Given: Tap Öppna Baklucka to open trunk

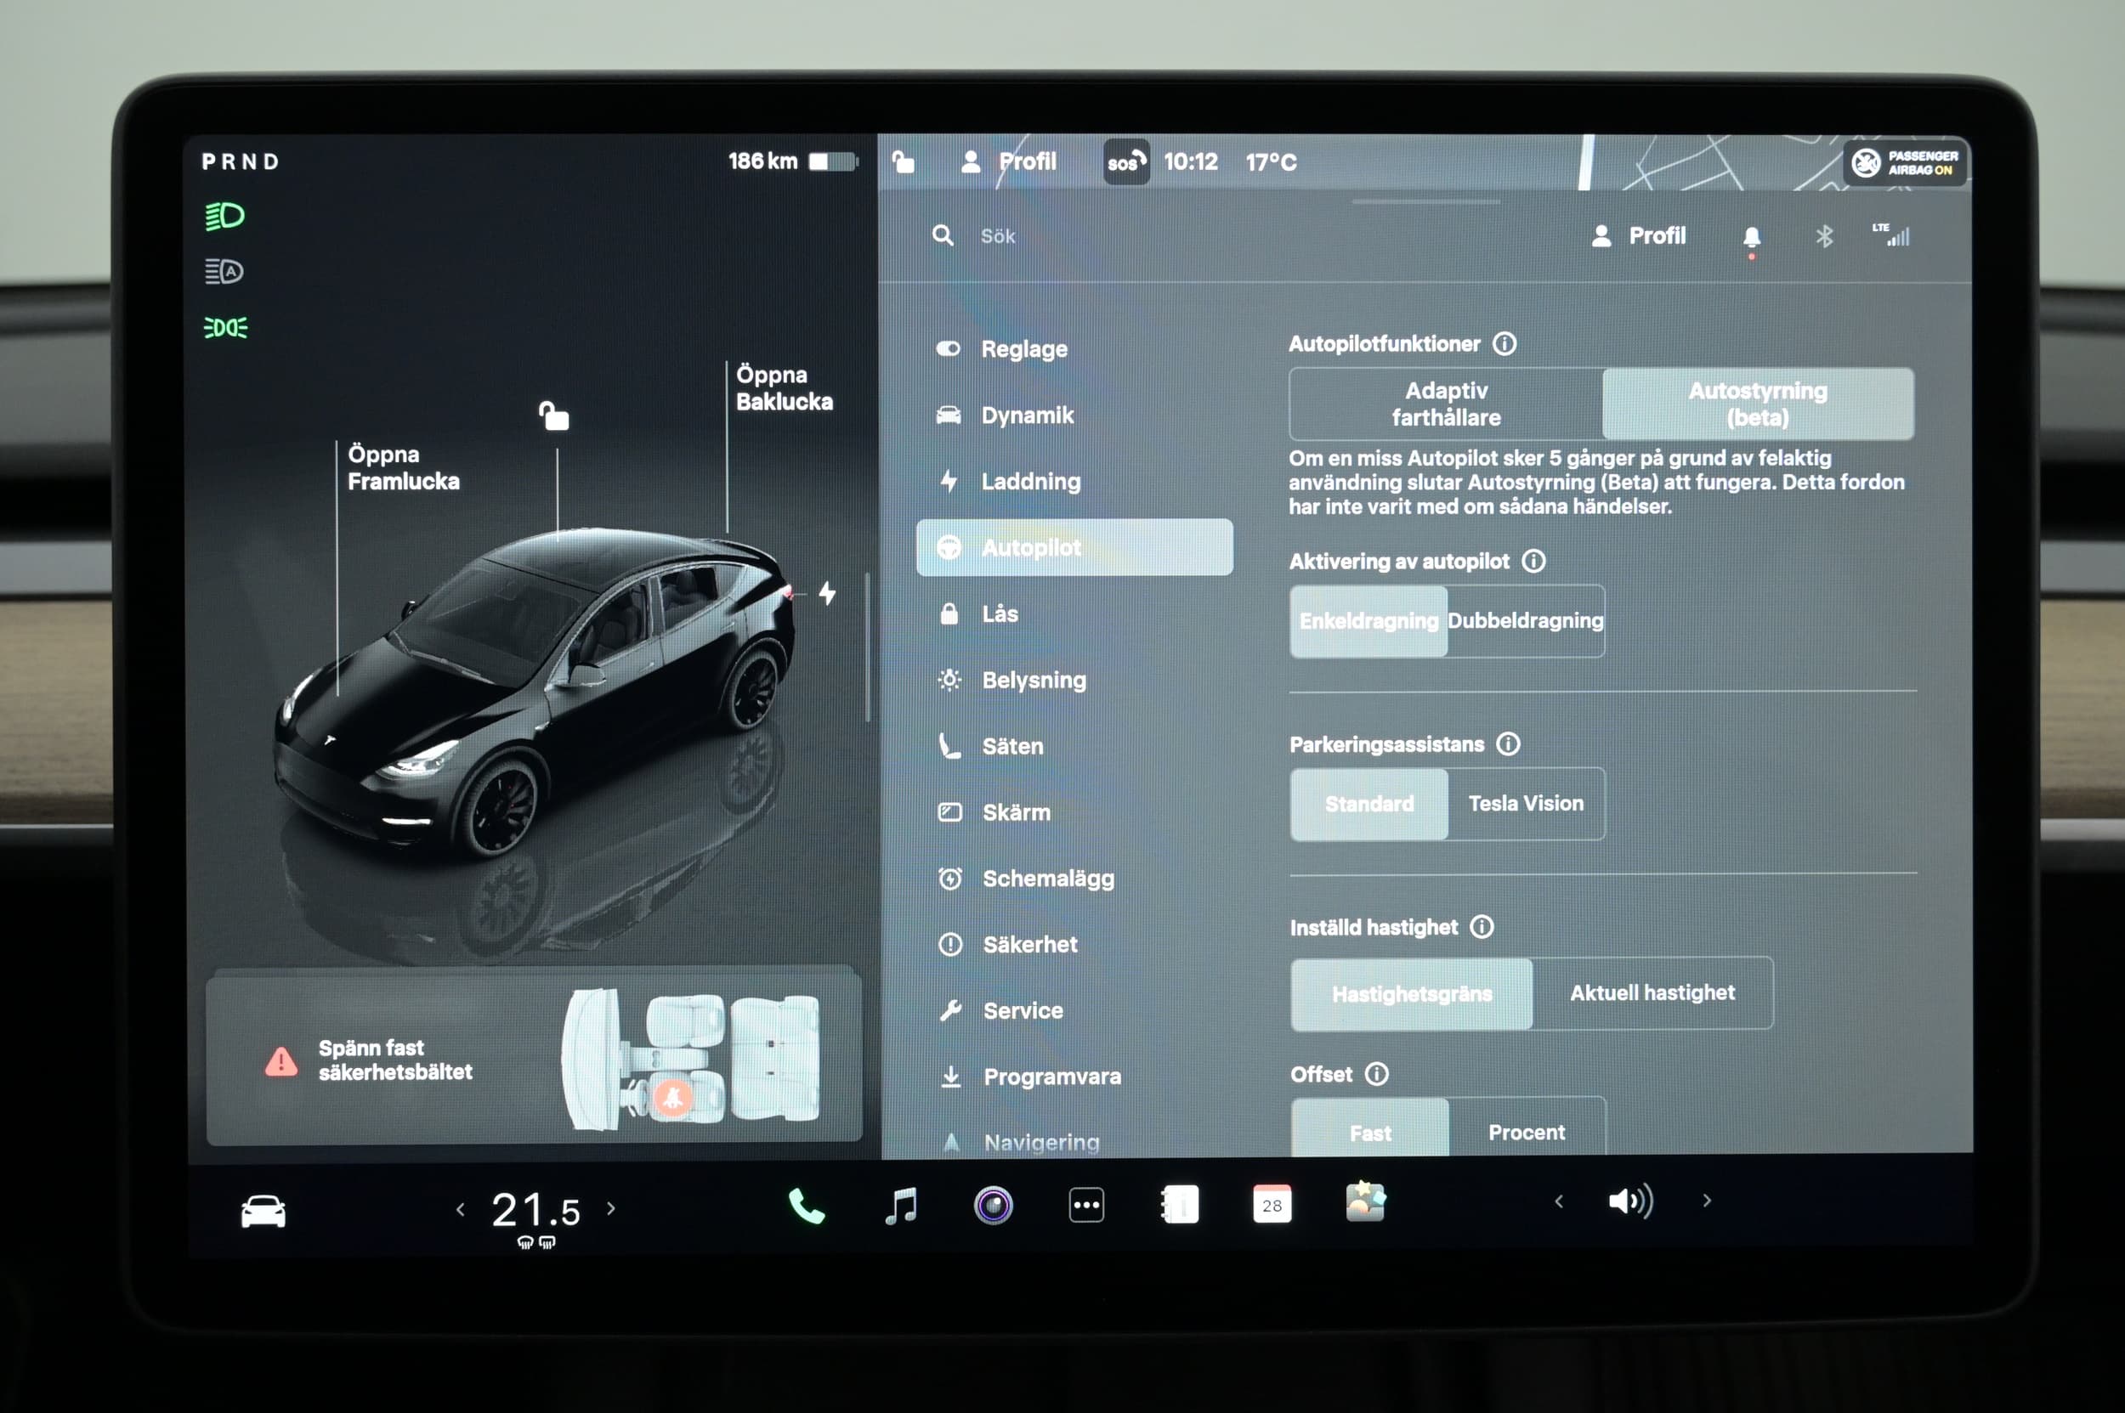Looking at the screenshot, I should click(784, 388).
